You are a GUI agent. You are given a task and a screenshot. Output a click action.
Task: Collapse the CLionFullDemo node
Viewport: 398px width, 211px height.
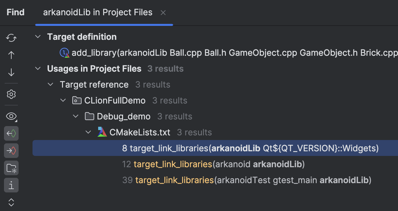(x=63, y=101)
